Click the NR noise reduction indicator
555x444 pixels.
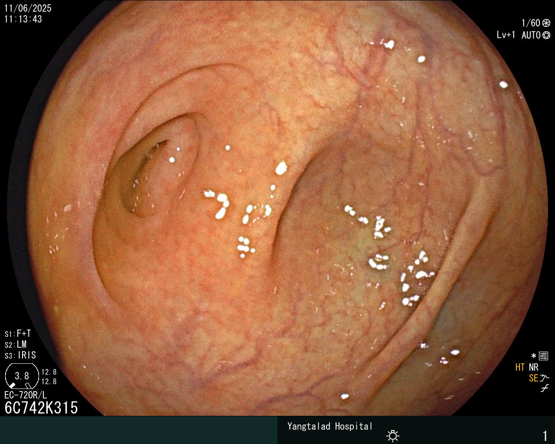[534, 367]
